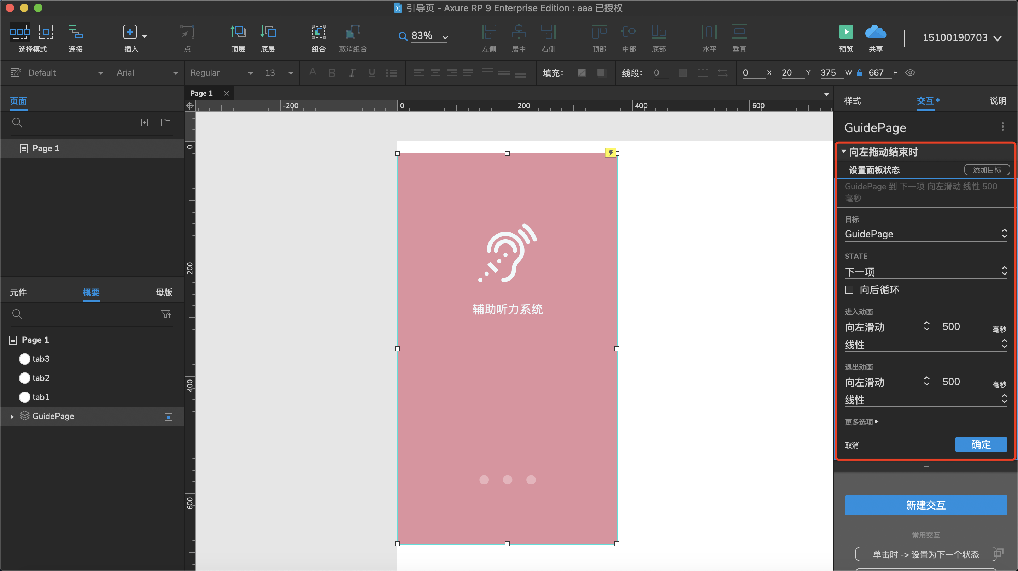
Task: Click the add folder icon
Action: (165, 123)
